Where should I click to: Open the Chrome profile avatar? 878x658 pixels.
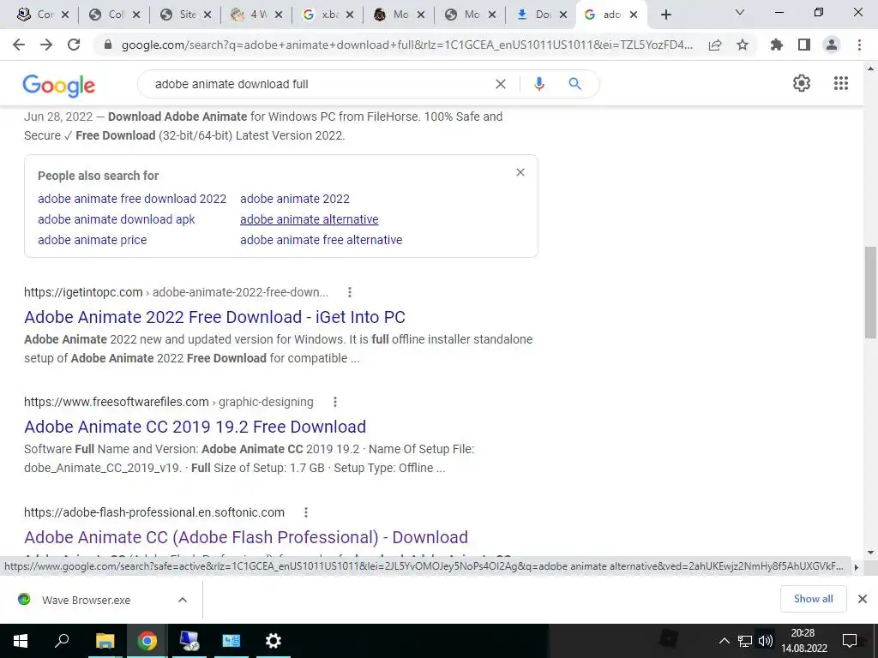coord(832,45)
